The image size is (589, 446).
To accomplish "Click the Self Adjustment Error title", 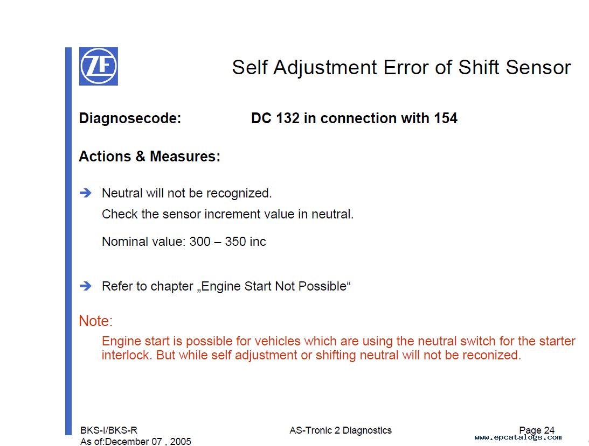I will pos(401,68).
